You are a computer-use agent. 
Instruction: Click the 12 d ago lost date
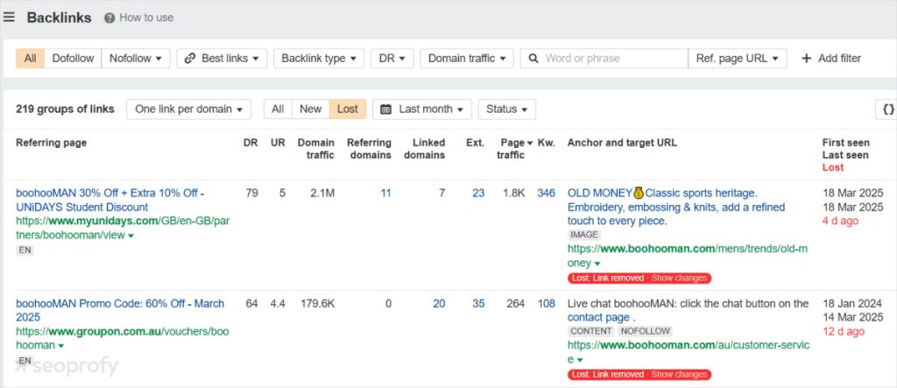click(844, 331)
